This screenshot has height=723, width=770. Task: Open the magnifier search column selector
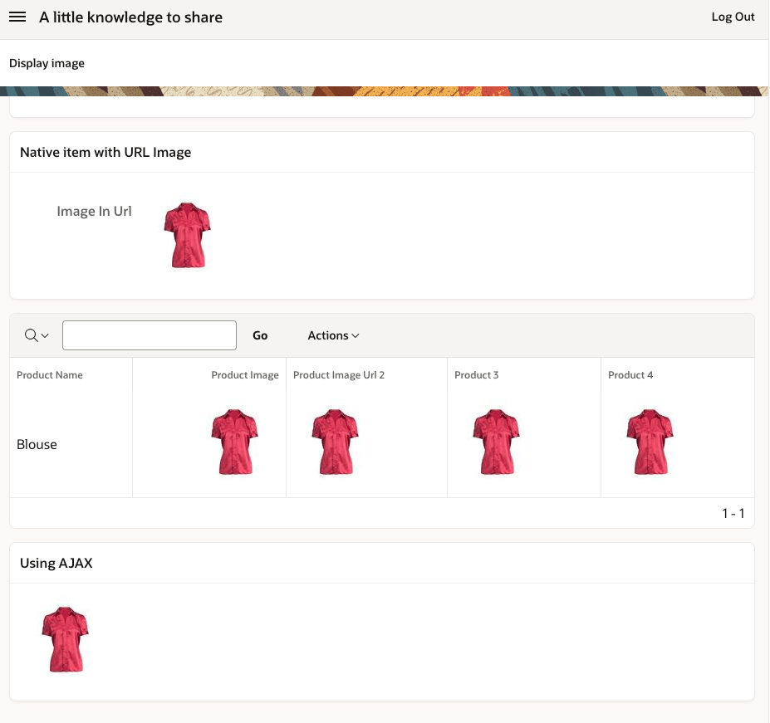point(37,335)
